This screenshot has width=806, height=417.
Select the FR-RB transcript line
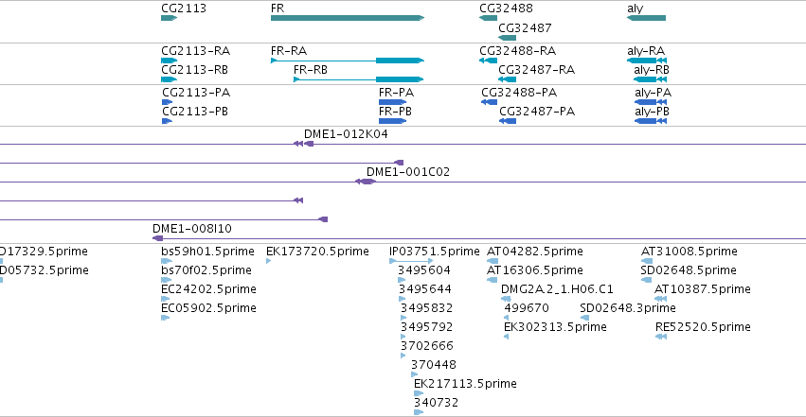(x=359, y=79)
